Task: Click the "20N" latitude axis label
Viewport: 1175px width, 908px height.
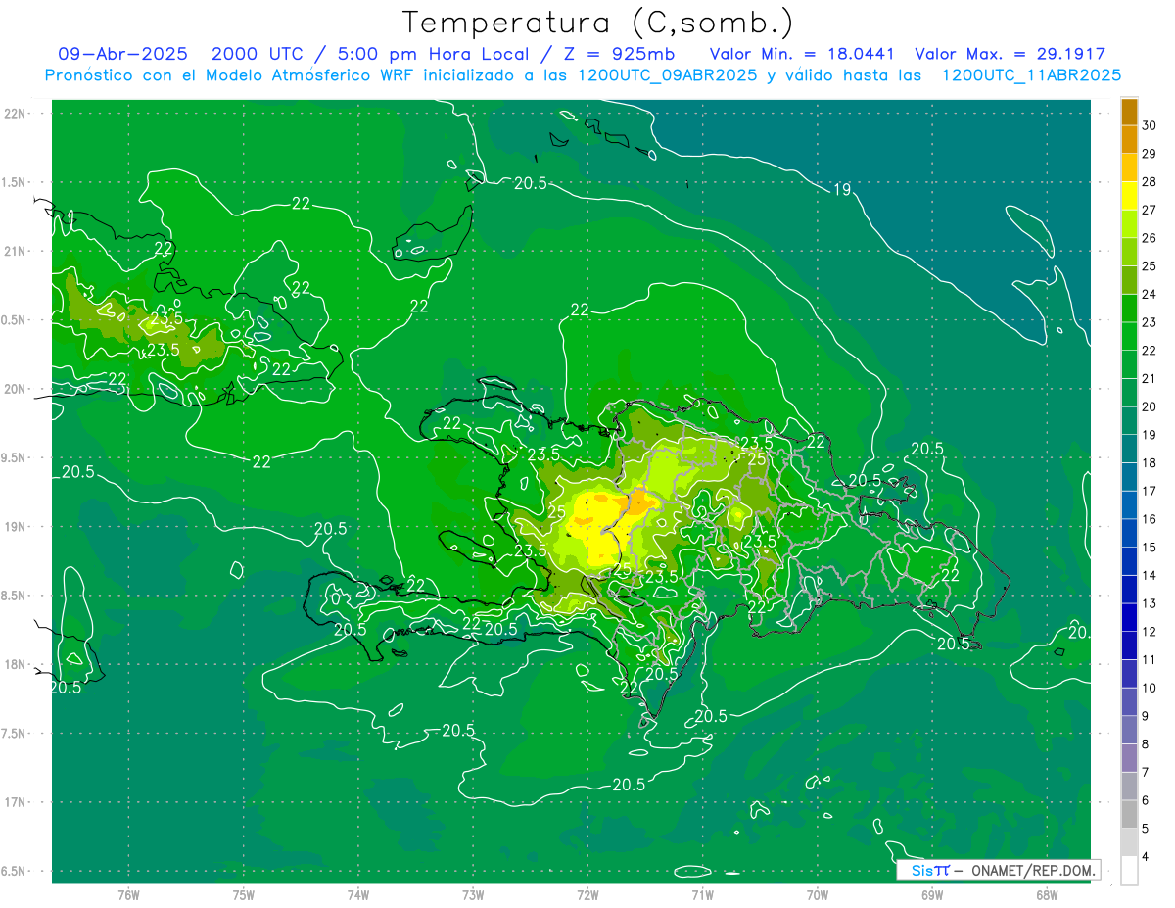Action: [16, 389]
